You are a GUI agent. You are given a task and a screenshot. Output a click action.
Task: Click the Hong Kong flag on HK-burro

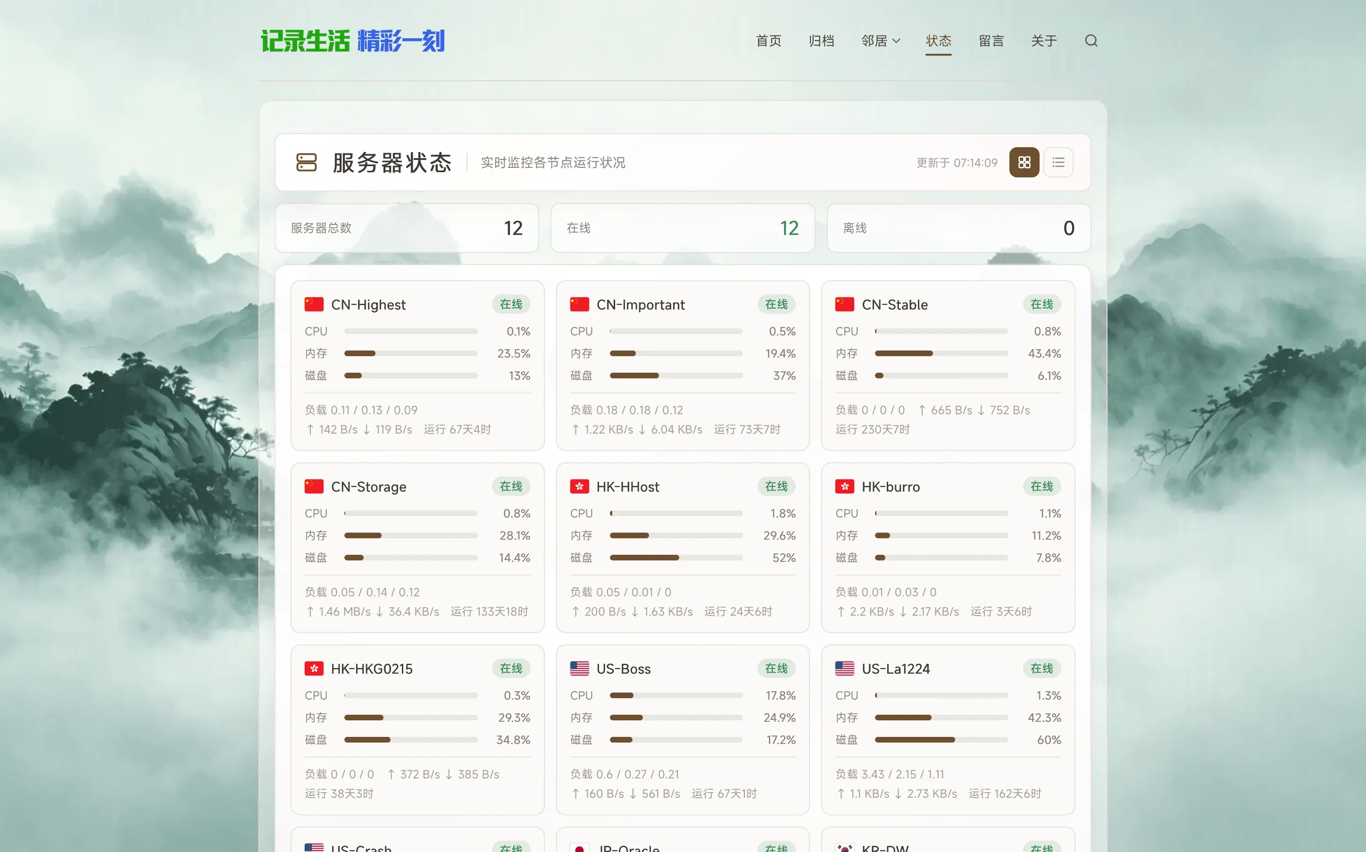(x=844, y=486)
